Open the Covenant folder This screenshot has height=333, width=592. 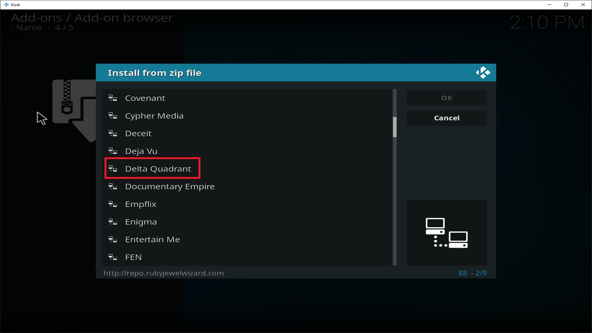click(x=247, y=98)
